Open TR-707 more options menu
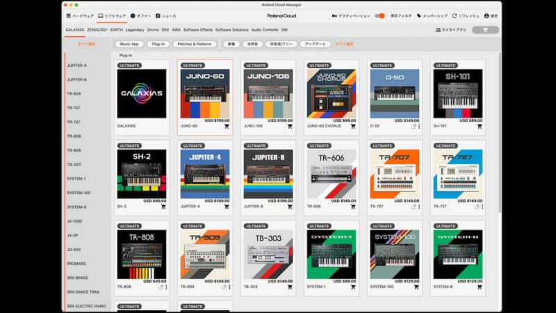Viewport: 556px width, 313px height. point(419,207)
